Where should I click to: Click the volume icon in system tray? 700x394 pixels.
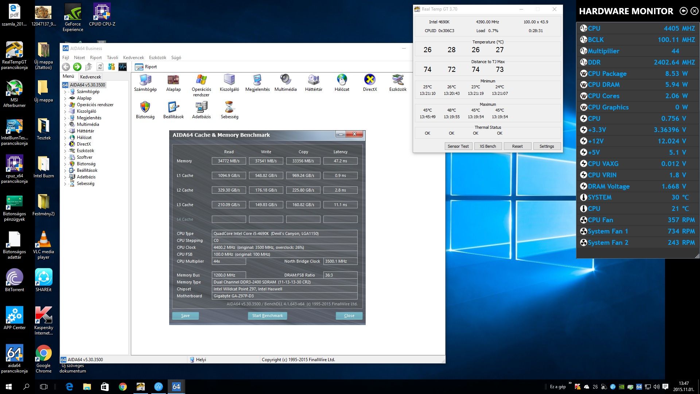(x=656, y=387)
